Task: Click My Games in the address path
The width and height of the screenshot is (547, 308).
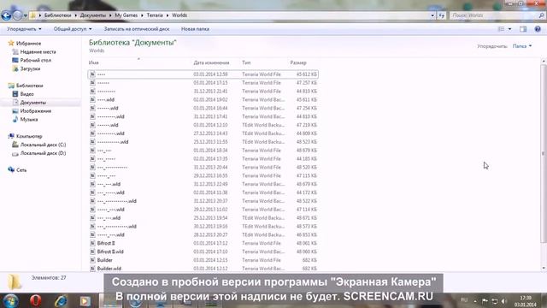Action: [126, 15]
